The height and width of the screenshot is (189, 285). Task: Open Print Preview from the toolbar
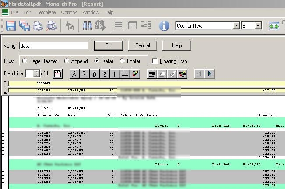pyautogui.click(x=52, y=26)
